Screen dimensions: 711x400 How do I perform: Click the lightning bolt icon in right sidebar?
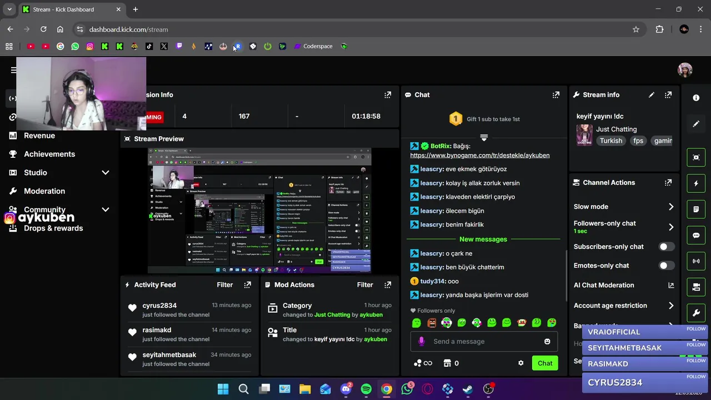coord(696,183)
